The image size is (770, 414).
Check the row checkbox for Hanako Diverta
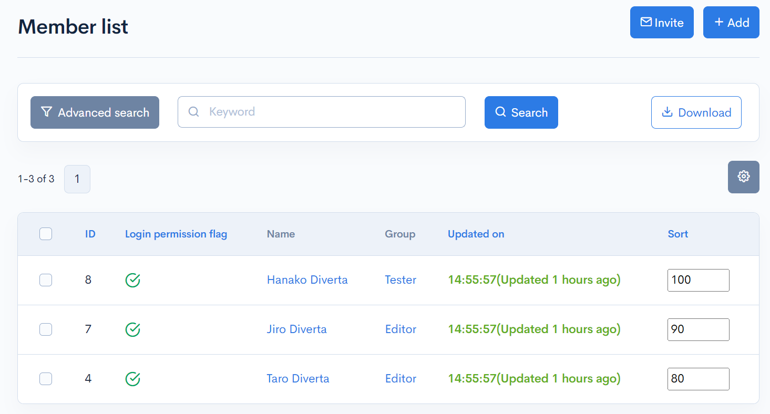tap(46, 280)
